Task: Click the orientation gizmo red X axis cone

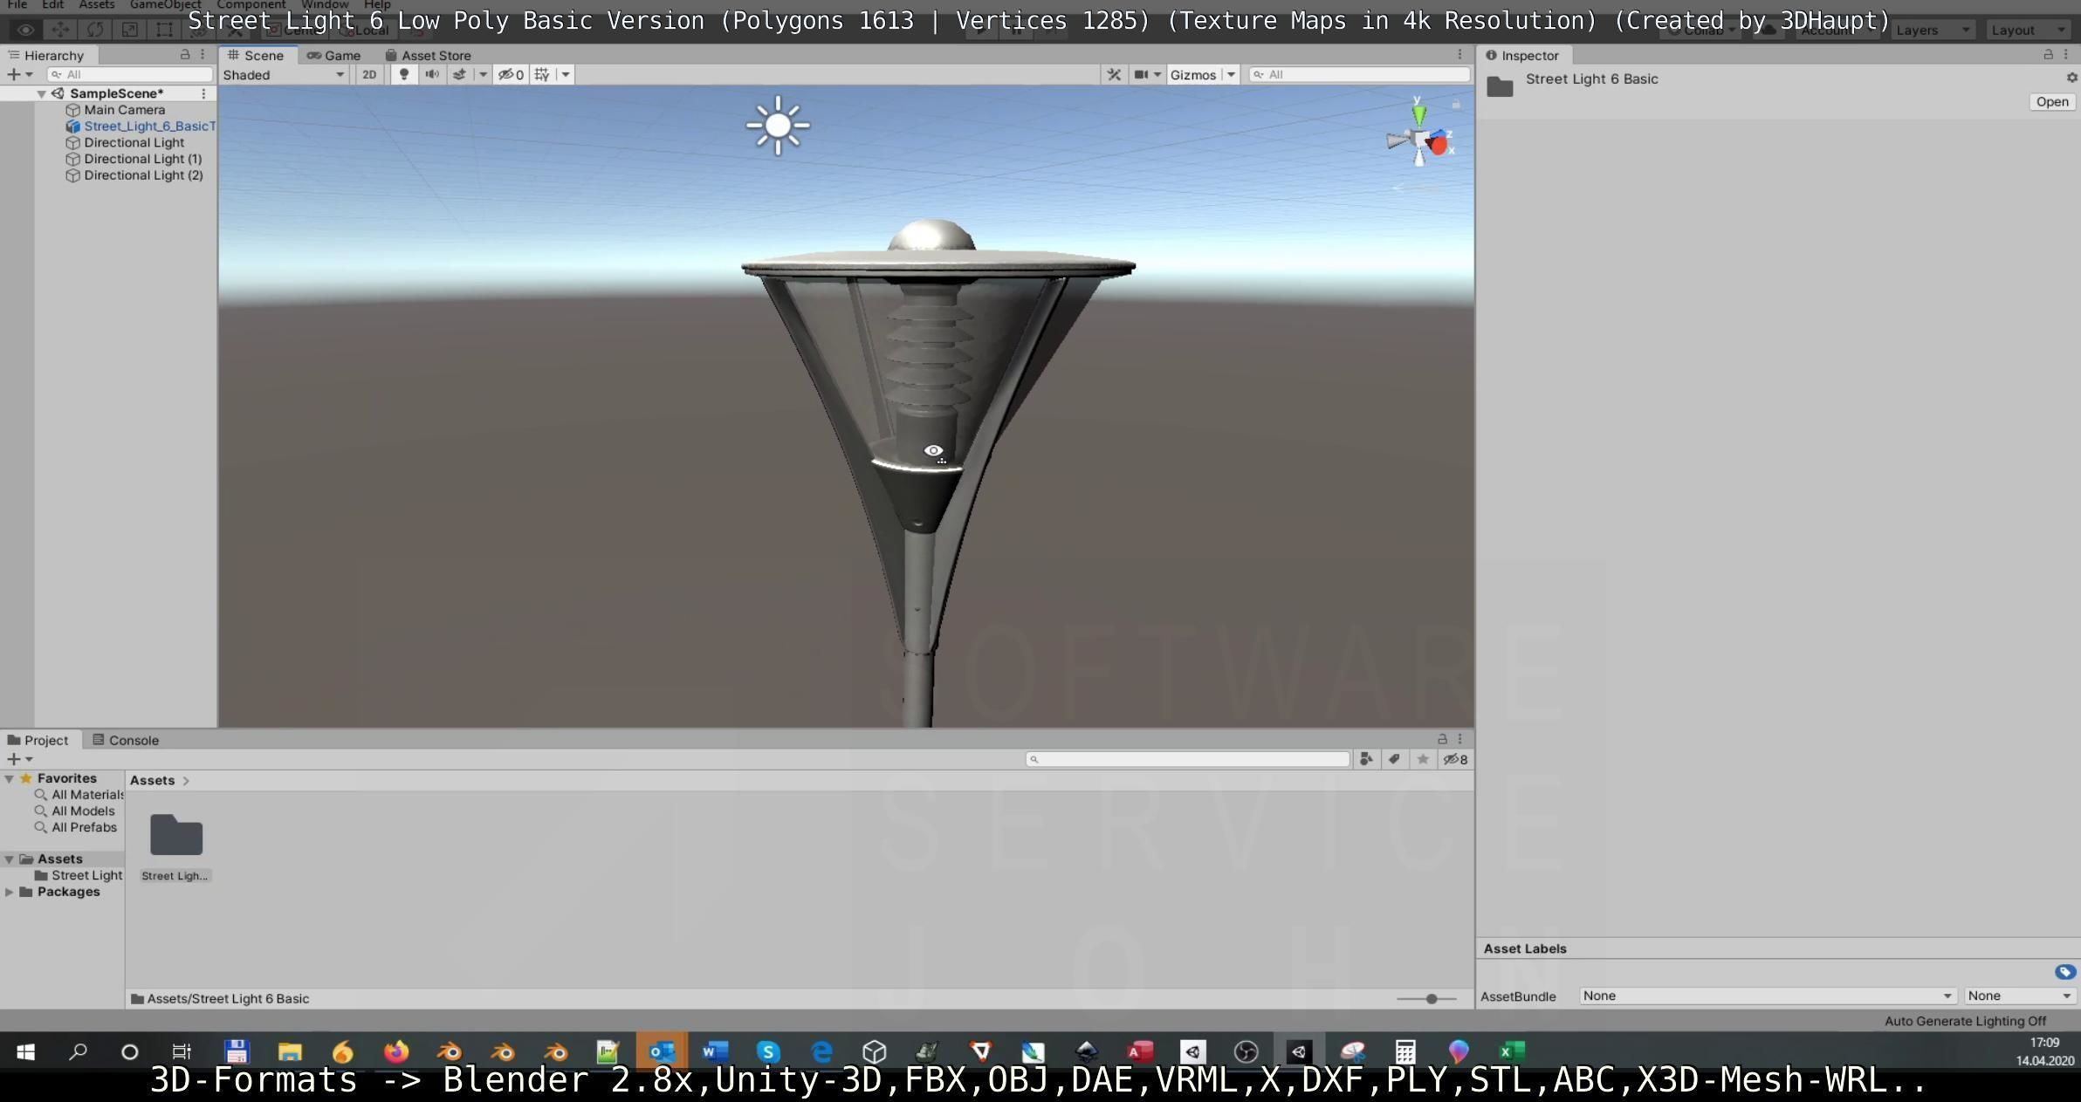Action: (x=1439, y=145)
